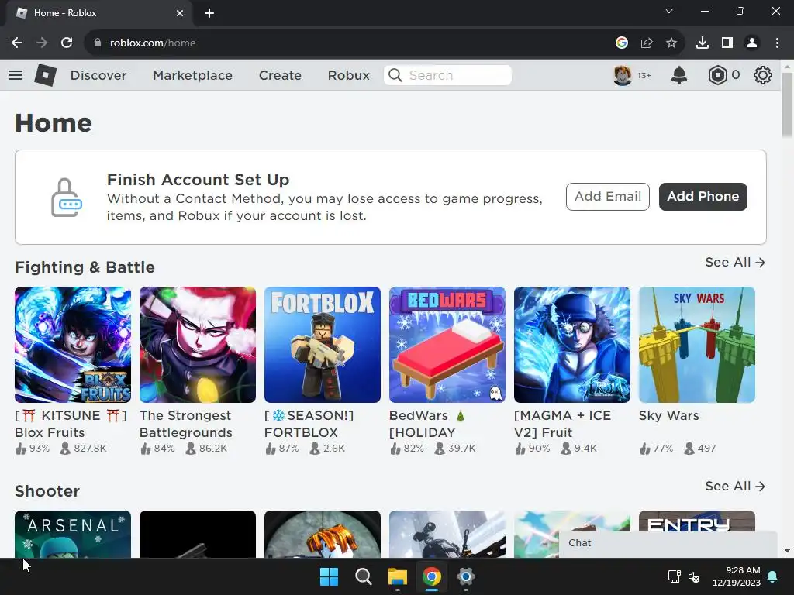Screen dimensions: 794x595
Task: Open the muted volume tray icon
Action: coord(694,576)
